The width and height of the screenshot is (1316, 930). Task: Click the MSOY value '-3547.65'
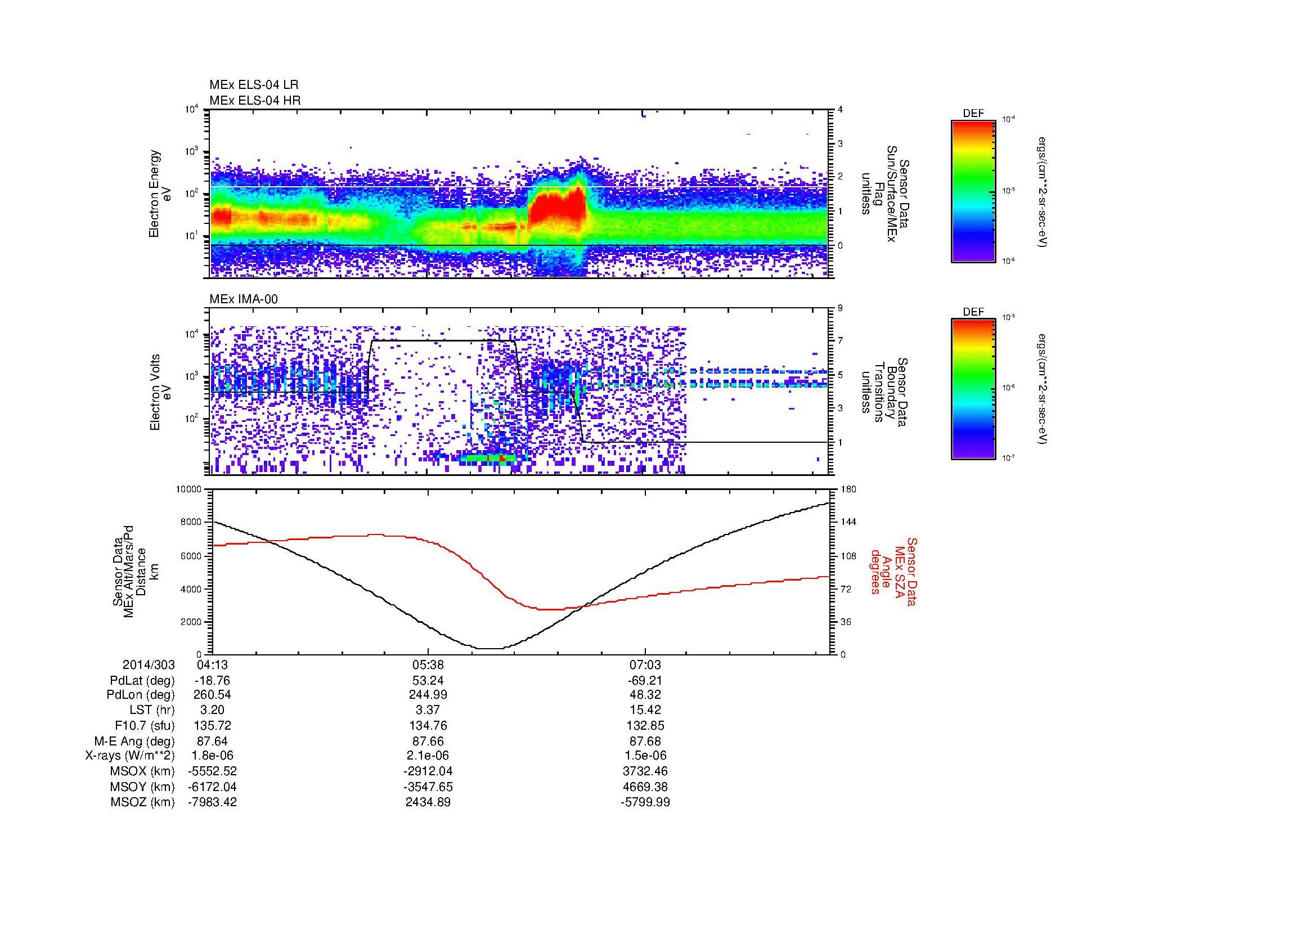point(428,787)
